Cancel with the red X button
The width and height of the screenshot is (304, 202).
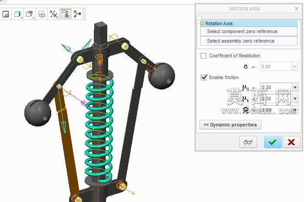click(291, 142)
